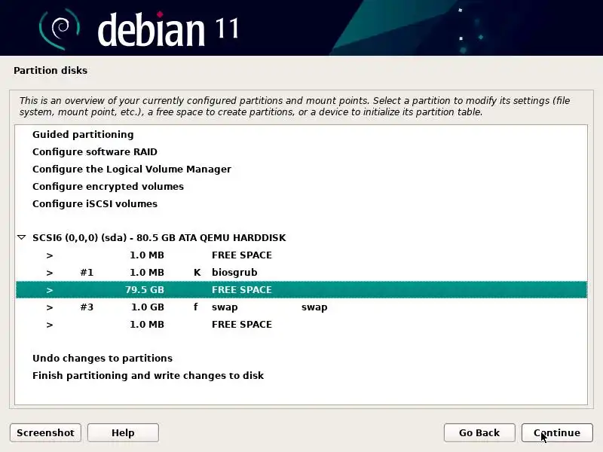
Task: Open Configure software RAID
Action: click(x=301, y=152)
